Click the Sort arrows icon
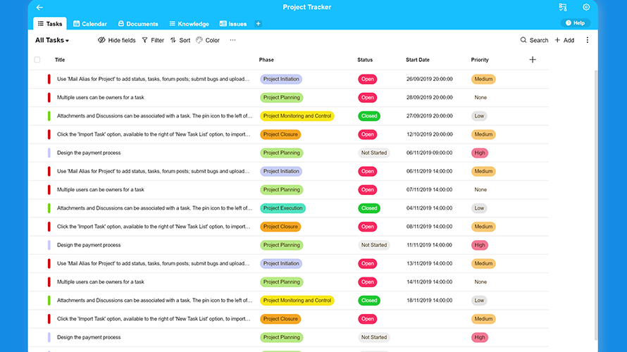 pos(173,40)
